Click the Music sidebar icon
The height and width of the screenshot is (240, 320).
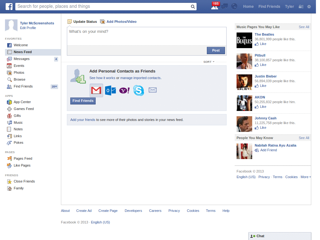[x=9, y=122]
